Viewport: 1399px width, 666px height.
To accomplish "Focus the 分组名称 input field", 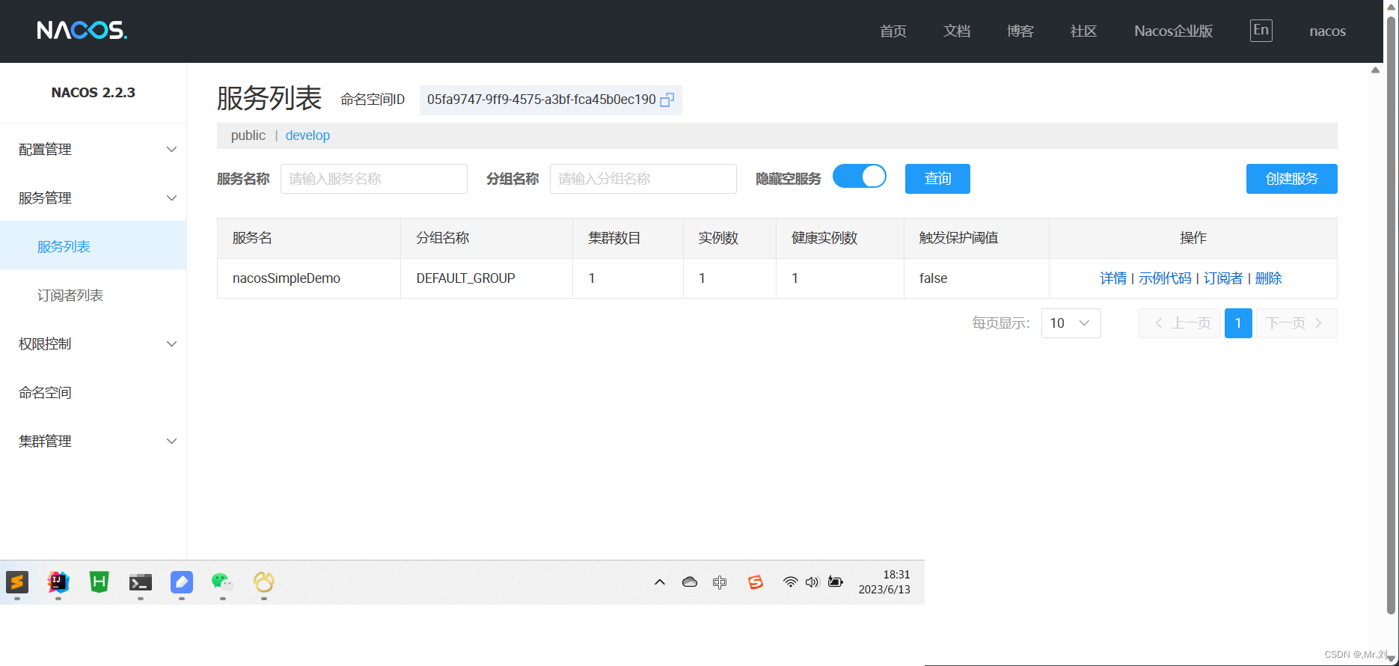I will tap(643, 179).
